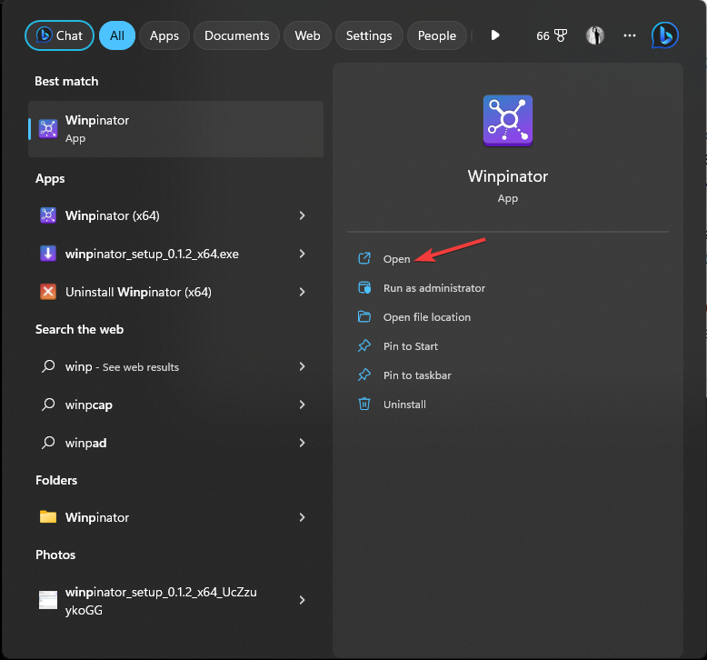This screenshot has height=660, width=707.
Task: Choose Open file location
Action: click(x=427, y=317)
